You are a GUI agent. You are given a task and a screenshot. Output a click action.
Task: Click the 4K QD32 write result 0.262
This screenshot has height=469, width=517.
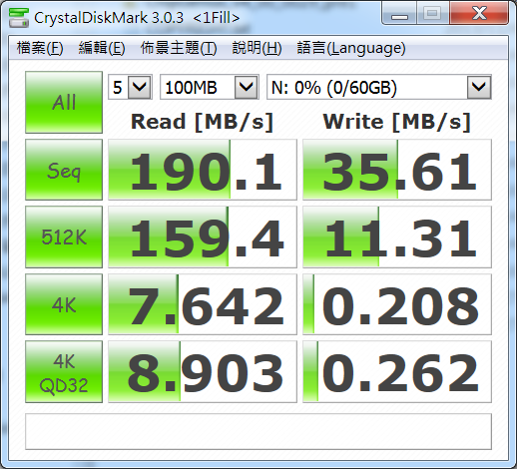397,372
